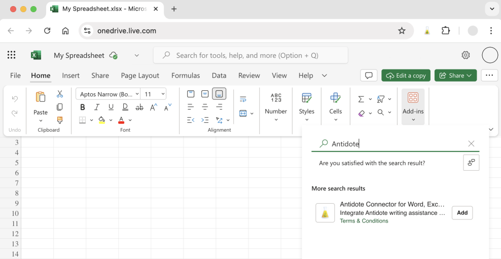This screenshot has width=501, height=259.
Task: Switch to the Formulas tab
Action: pos(186,76)
